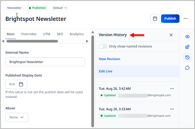This screenshot has height=129, width=195.
Task: Click the preview eye icon in right rail
Action: [187, 37]
